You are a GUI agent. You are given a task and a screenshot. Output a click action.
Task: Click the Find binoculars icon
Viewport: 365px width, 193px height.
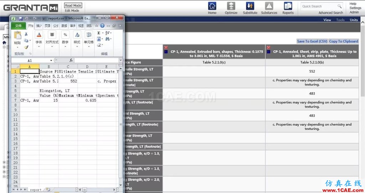coord(107,39)
